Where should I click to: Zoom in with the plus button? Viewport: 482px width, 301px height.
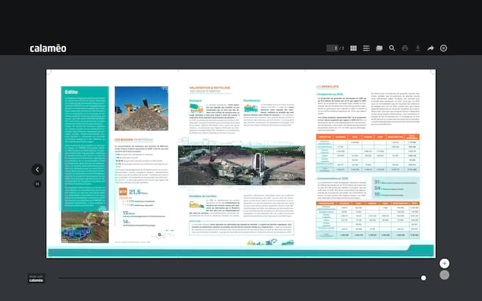444,263
